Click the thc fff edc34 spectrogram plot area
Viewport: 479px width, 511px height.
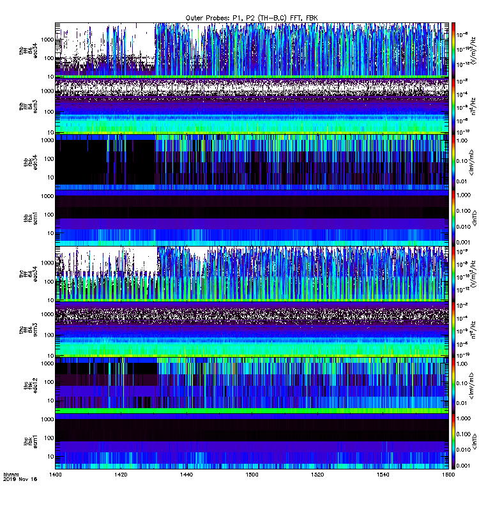coord(252,274)
